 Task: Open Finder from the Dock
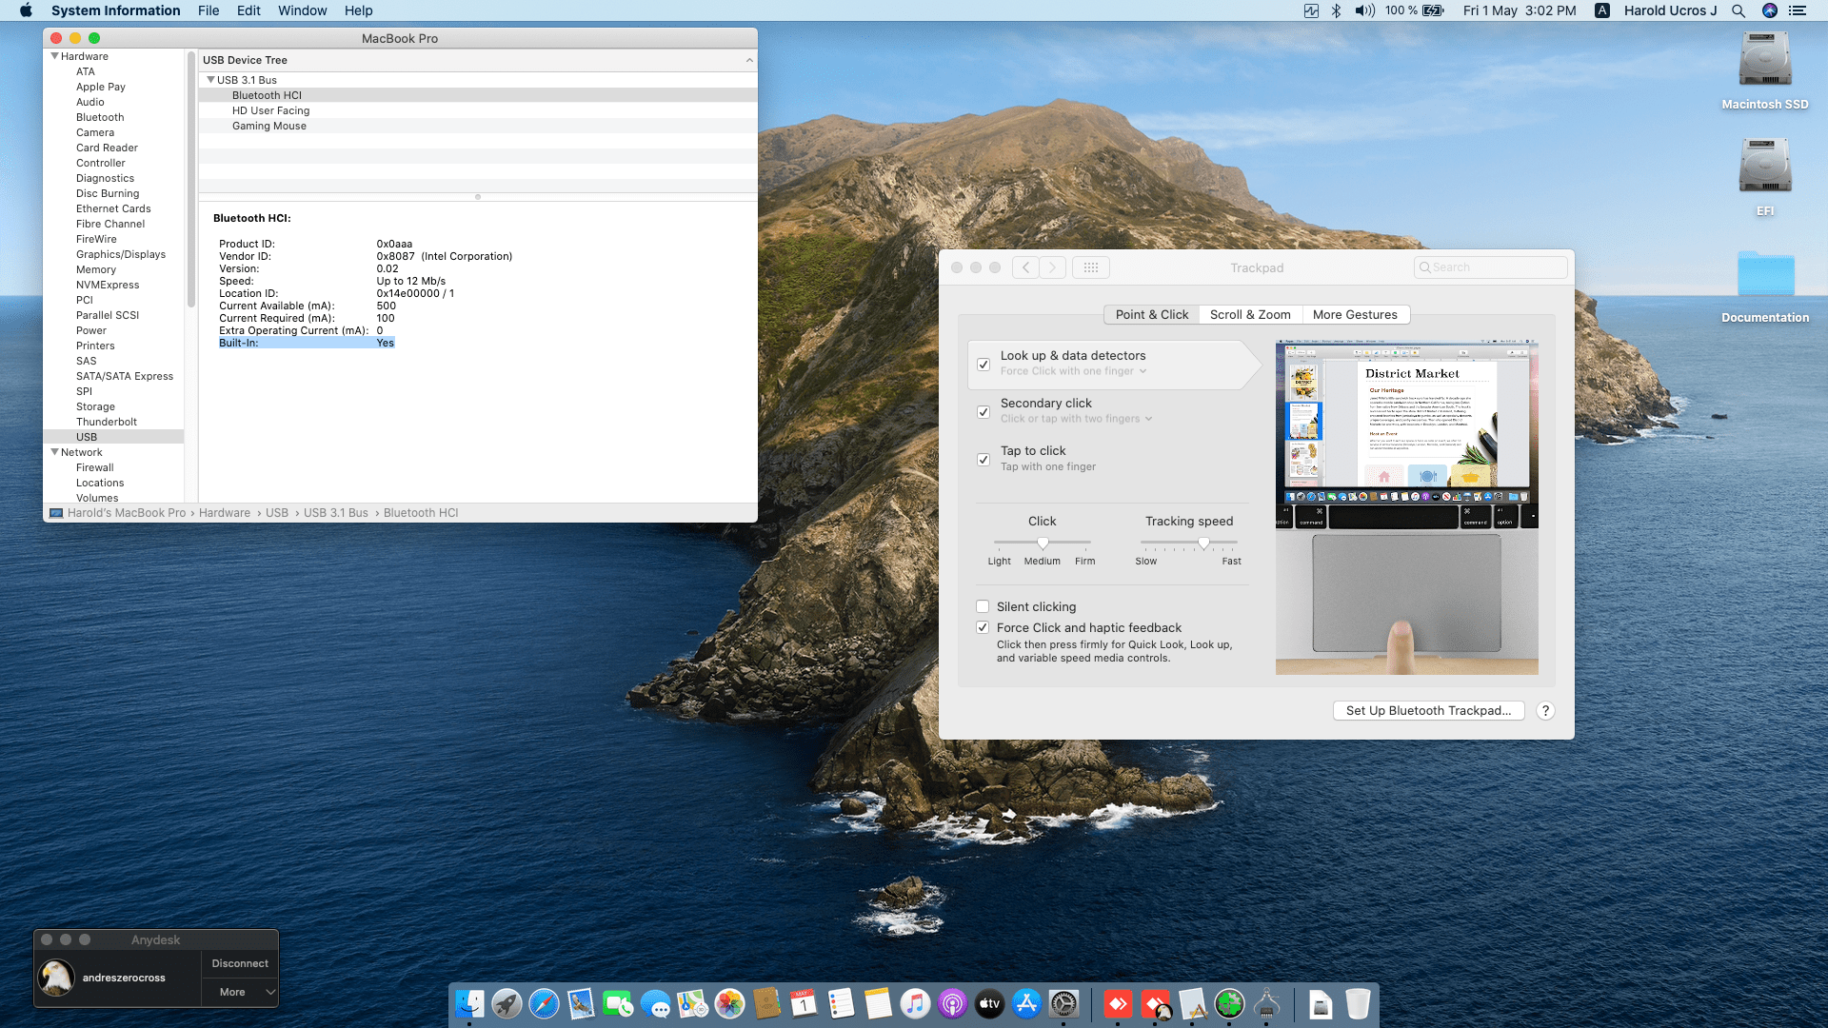point(469,1003)
